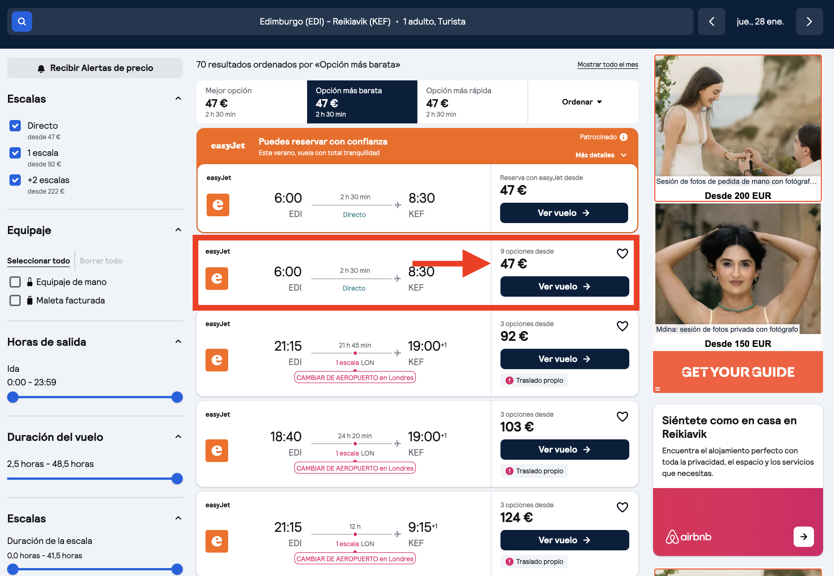The height and width of the screenshot is (576, 834).
Task: Collapse the top Escalas filter section
Action: coord(178,99)
